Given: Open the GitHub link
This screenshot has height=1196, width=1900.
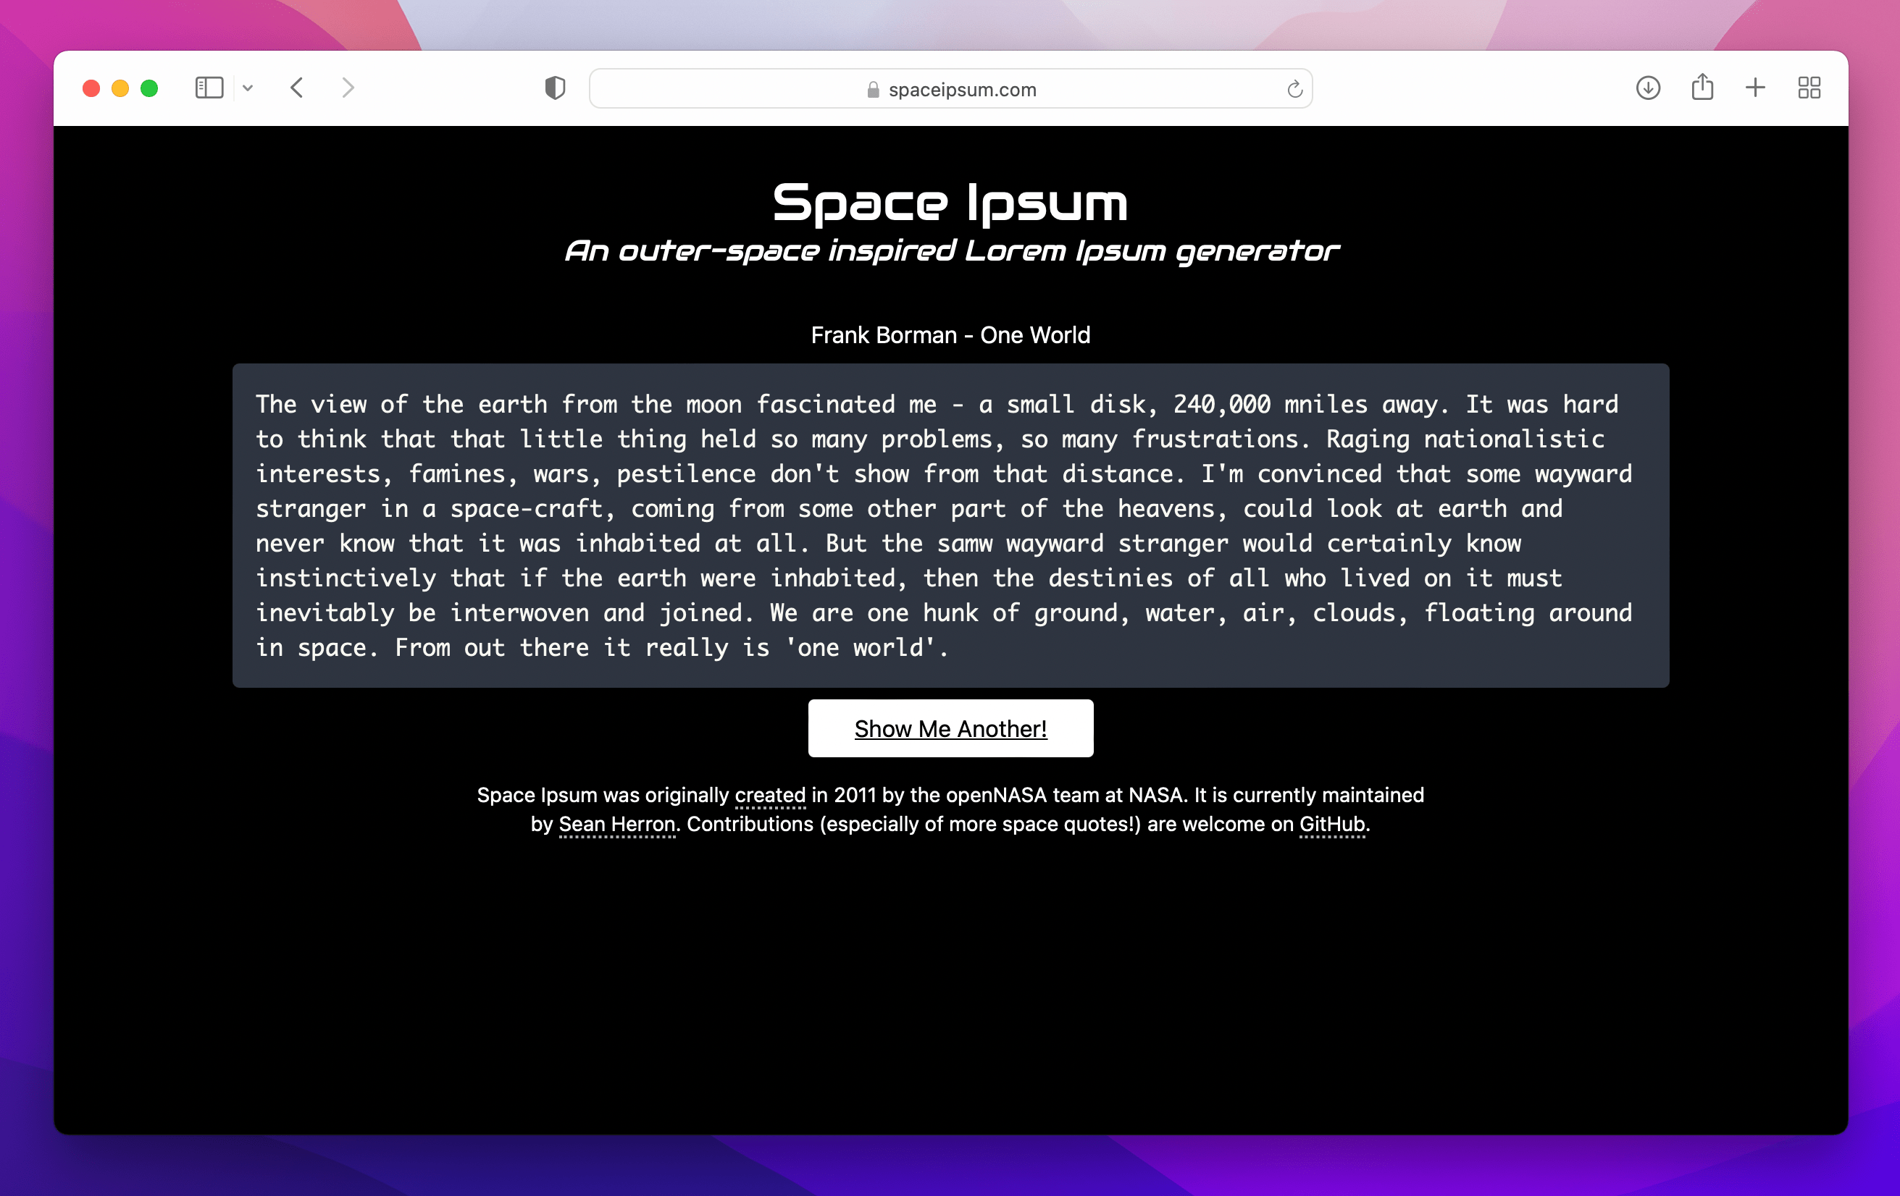Looking at the screenshot, I should coord(1332,824).
